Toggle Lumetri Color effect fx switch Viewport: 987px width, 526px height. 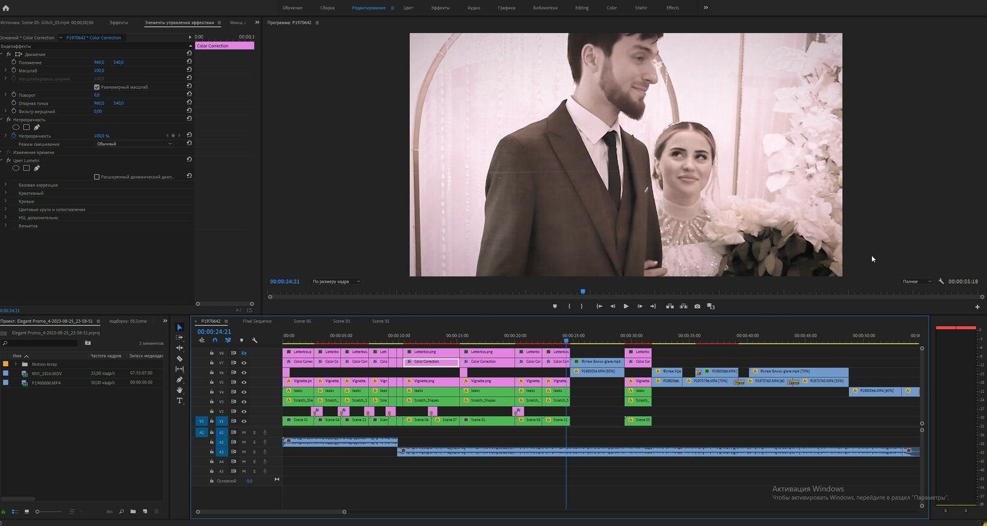tap(9, 160)
